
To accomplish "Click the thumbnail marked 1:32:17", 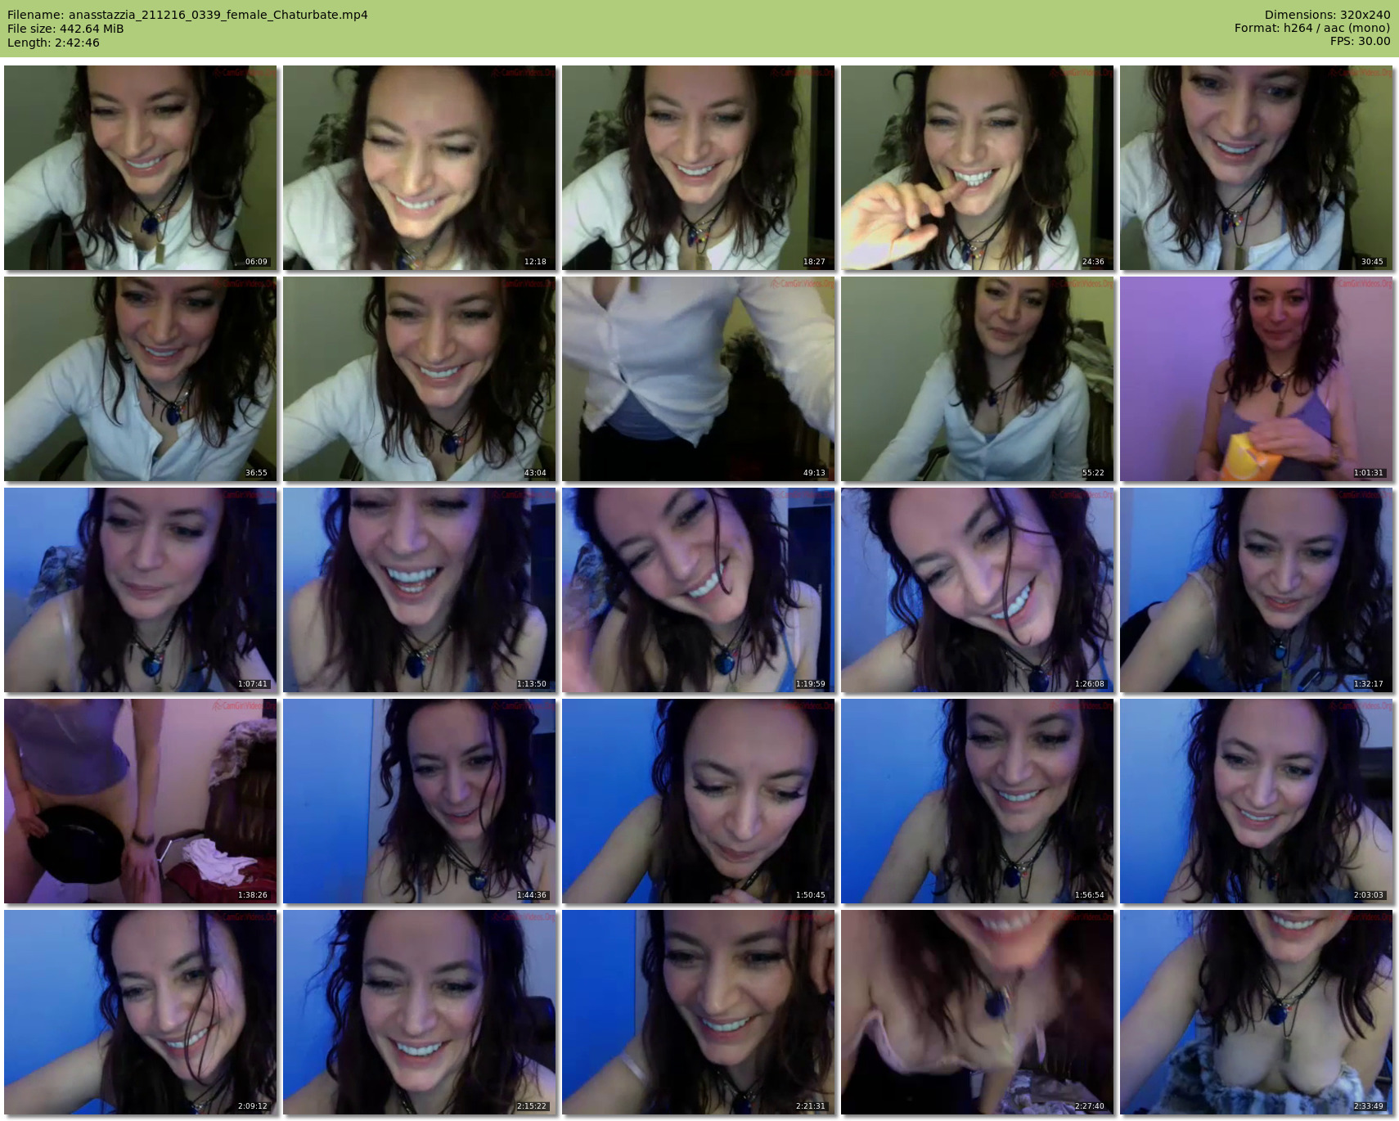I will 1256,590.
